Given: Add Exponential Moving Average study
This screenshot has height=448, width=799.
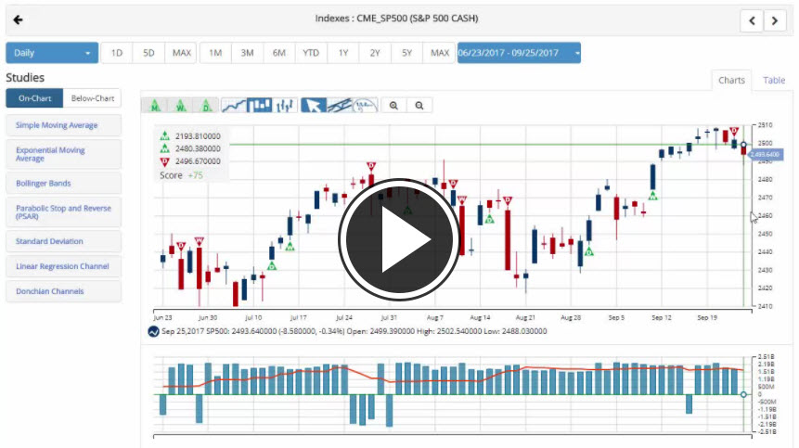Looking at the screenshot, I should pos(64,154).
